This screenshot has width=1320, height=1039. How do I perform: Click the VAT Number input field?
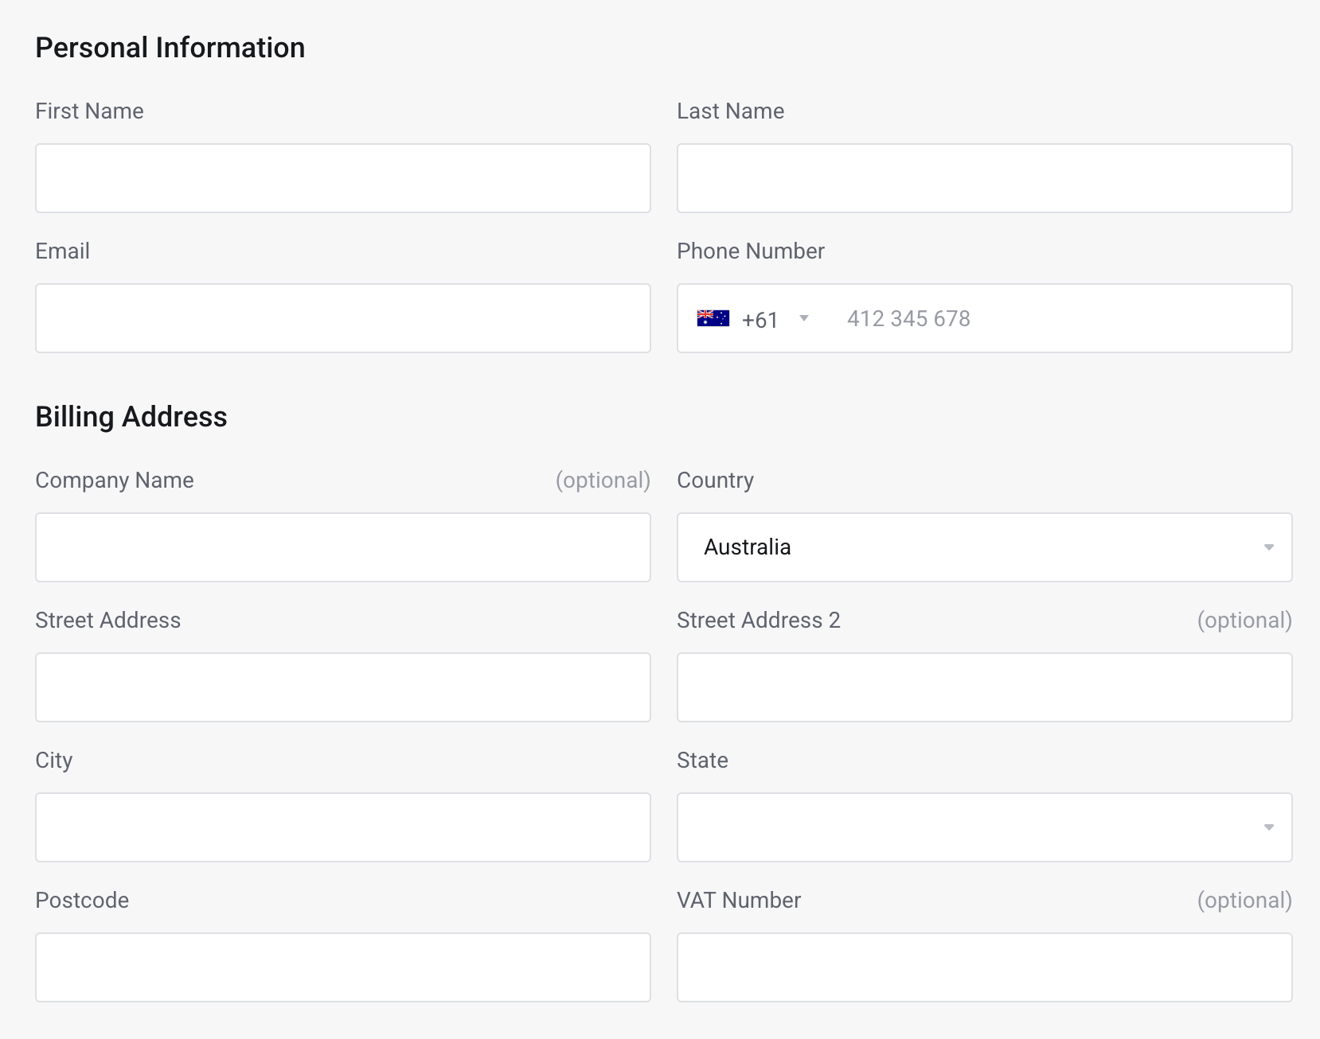pos(984,967)
